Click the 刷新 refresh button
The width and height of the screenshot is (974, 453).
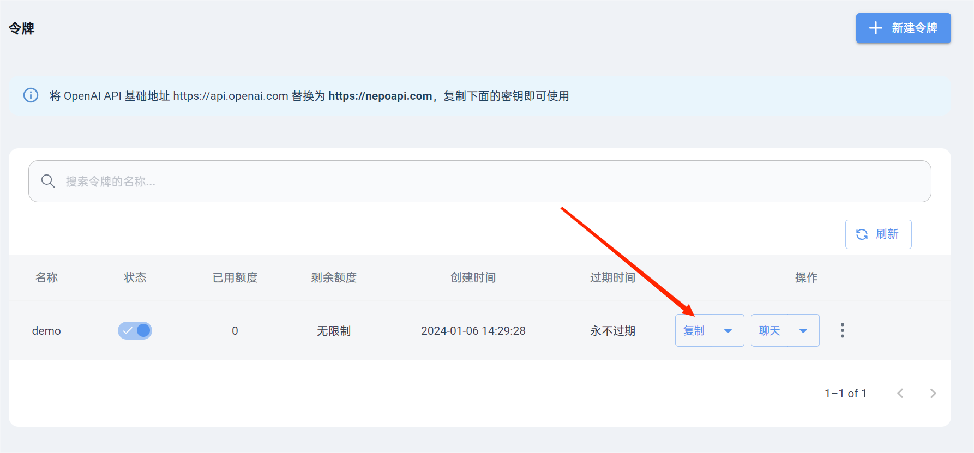(x=878, y=234)
